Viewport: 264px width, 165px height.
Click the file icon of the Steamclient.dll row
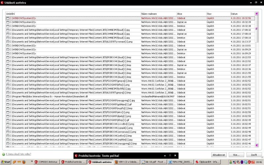(8, 97)
